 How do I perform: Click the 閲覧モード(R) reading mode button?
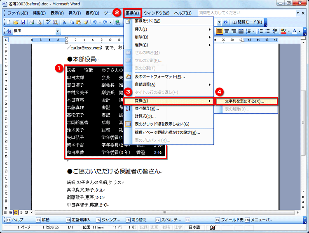(x=248, y=22)
